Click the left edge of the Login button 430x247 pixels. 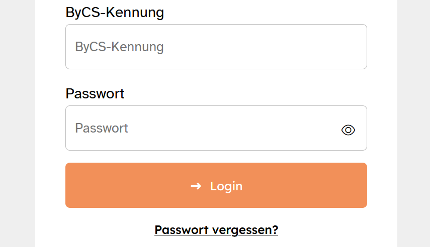(x=73, y=185)
